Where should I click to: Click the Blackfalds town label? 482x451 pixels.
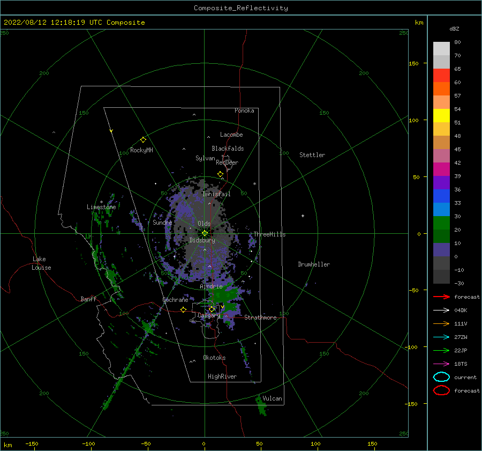[228, 149]
